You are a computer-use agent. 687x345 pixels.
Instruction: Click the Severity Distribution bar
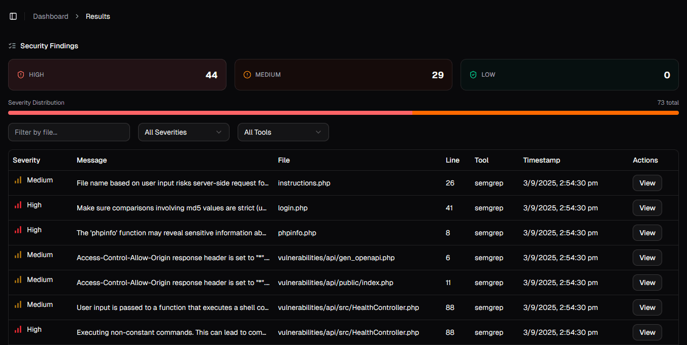tap(343, 112)
